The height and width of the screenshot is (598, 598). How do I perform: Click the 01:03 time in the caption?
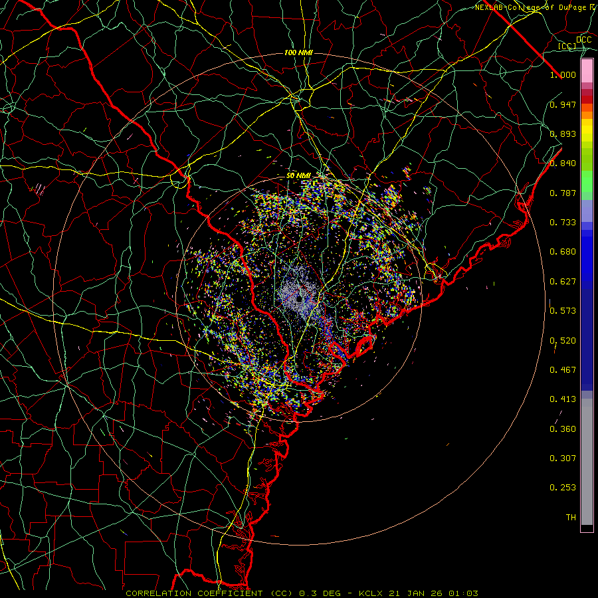(463, 593)
